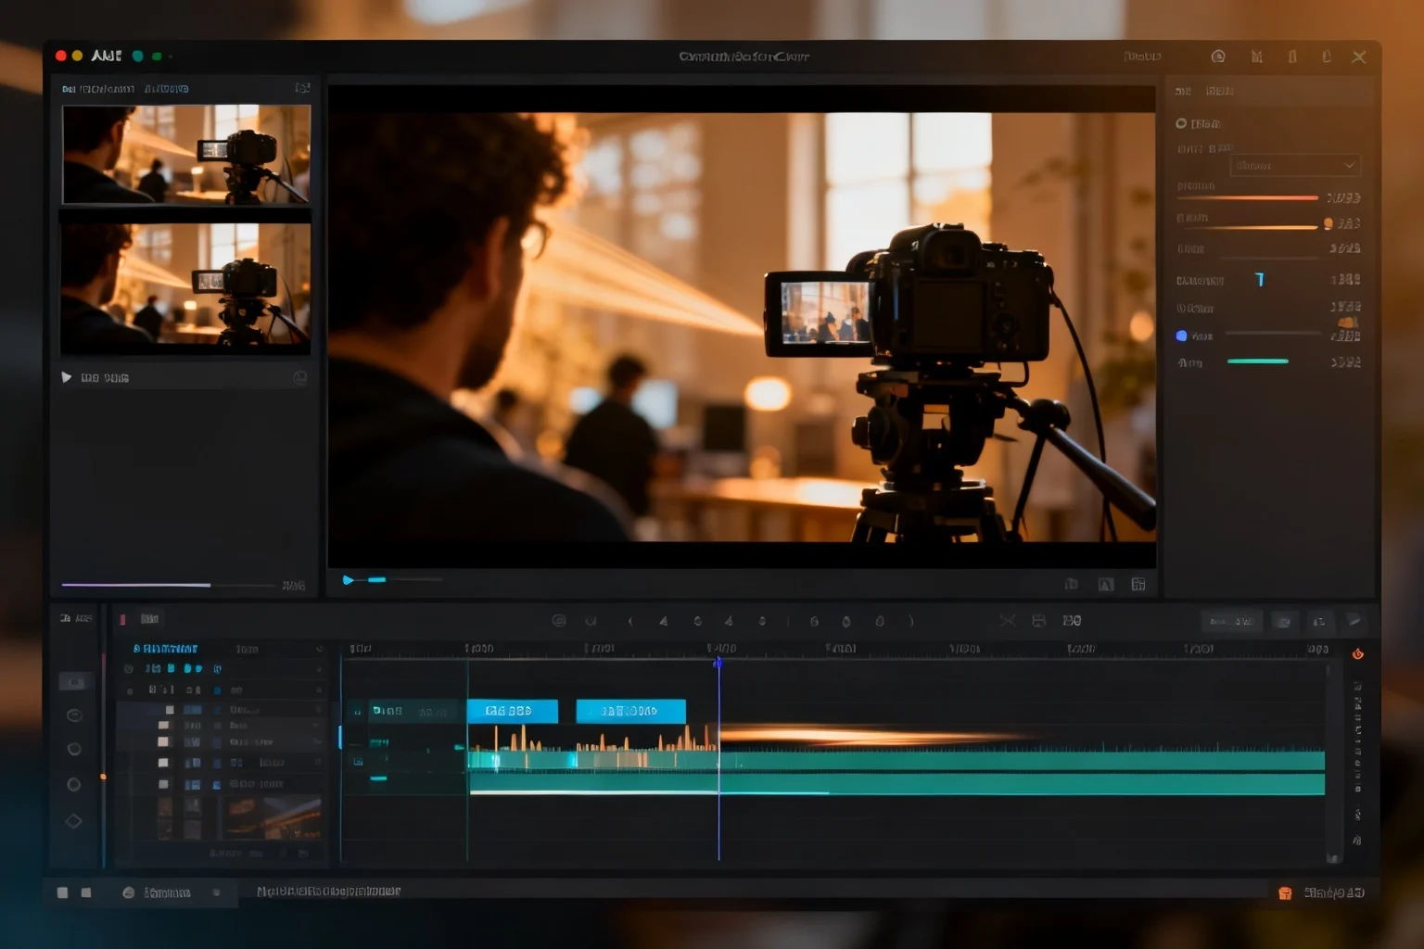Click the green slider at bottom of properties panel
This screenshot has width=1424, height=949.
[1258, 361]
